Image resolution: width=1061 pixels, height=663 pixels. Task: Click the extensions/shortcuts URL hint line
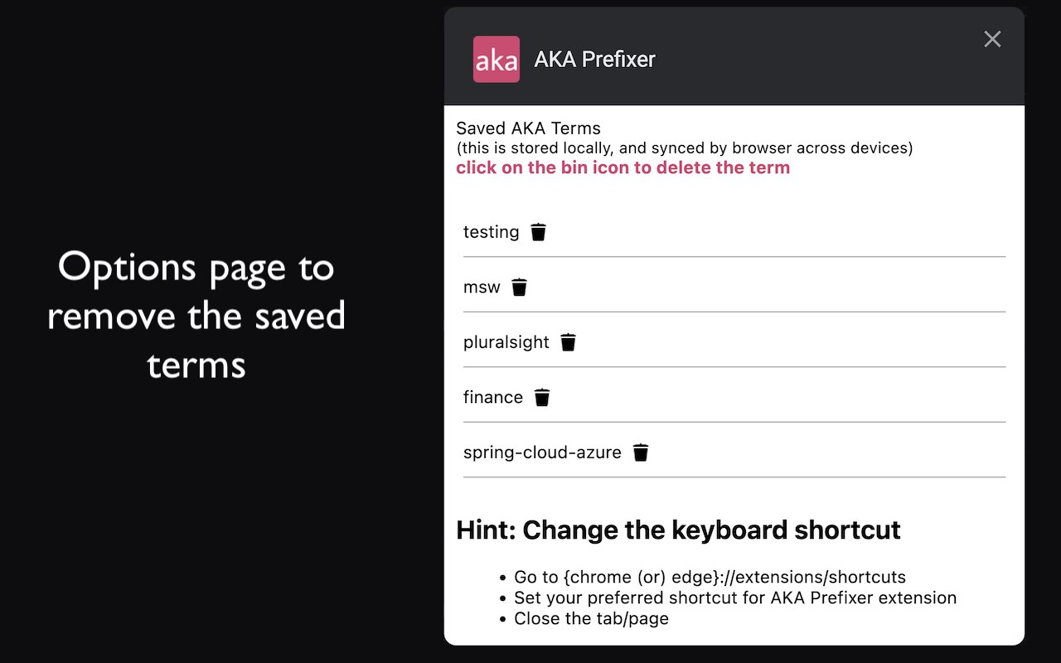pyautogui.click(x=710, y=577)
